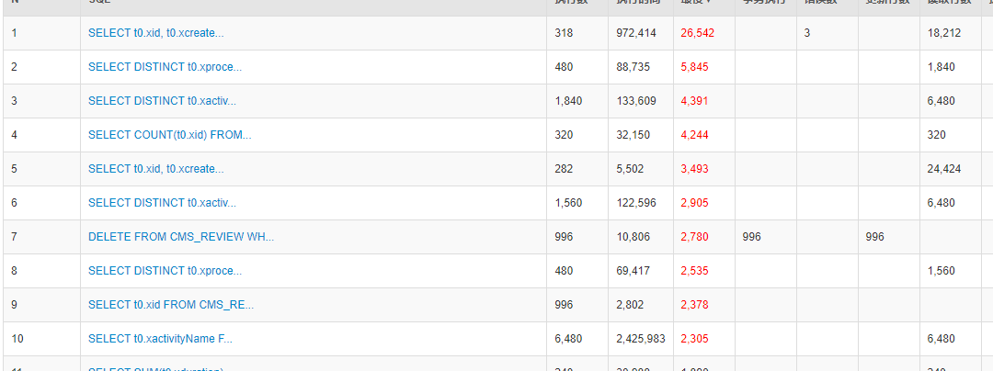Open the SELECT t0.xid, t0.xcreate link in row 5

tap(155, 169)
